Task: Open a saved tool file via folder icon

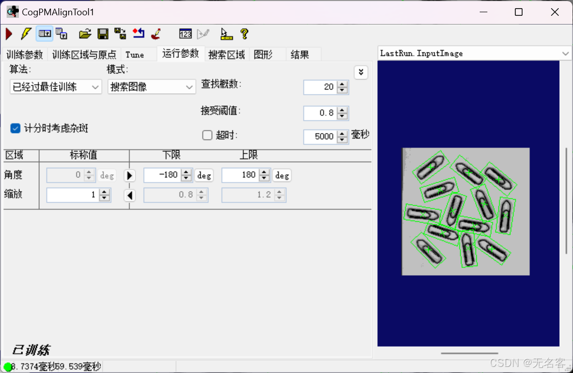Action: click(85, 34)
